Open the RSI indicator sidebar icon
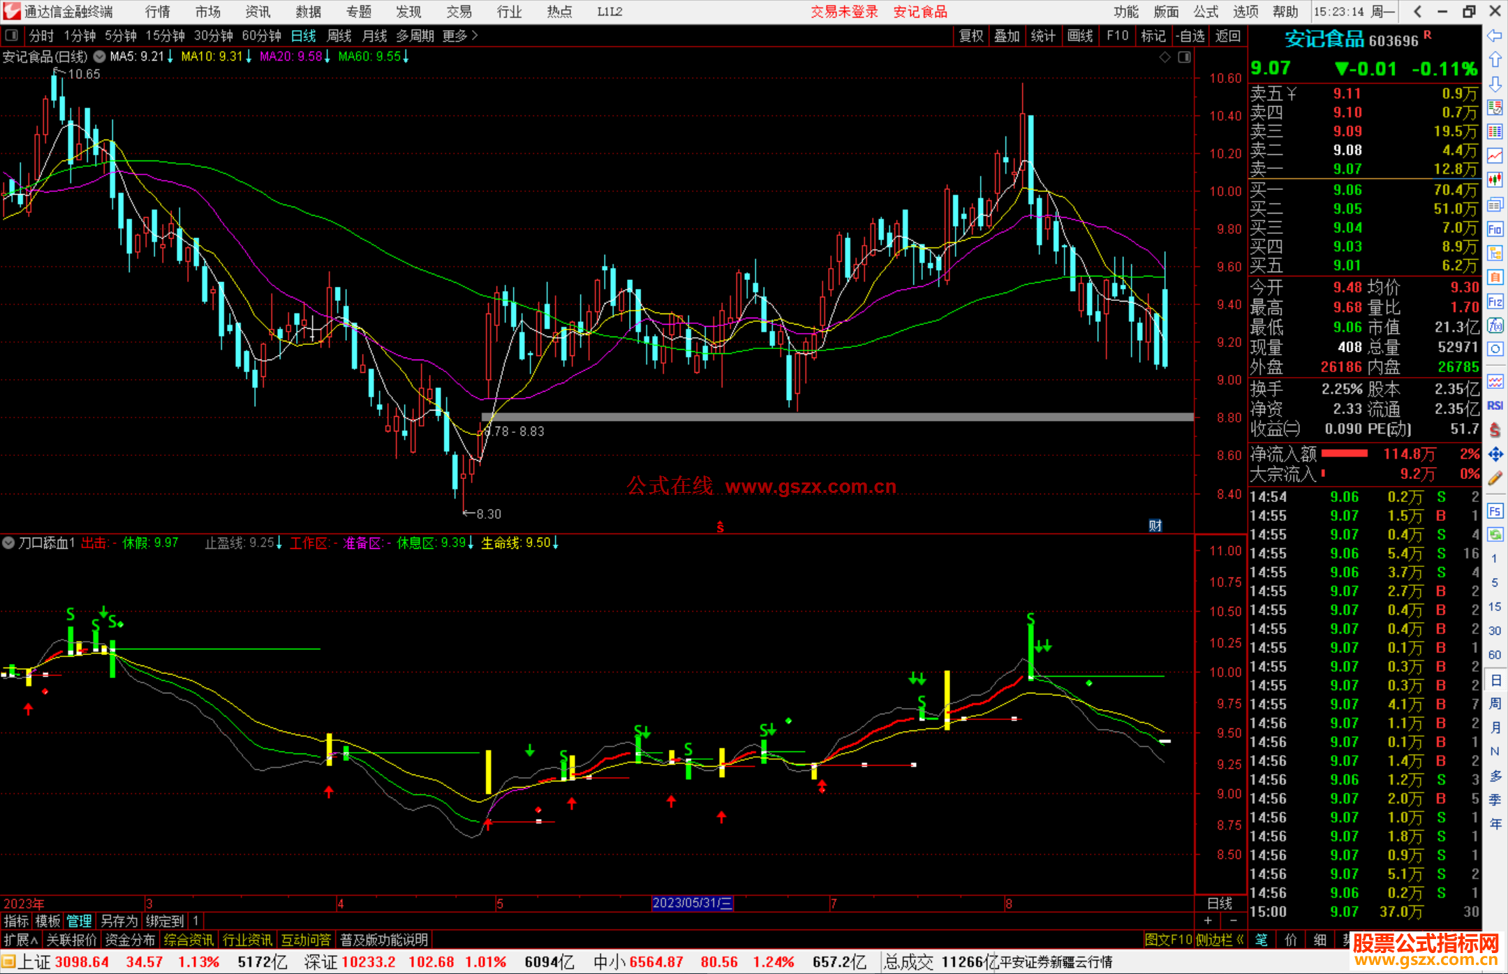 point(1495,406)
